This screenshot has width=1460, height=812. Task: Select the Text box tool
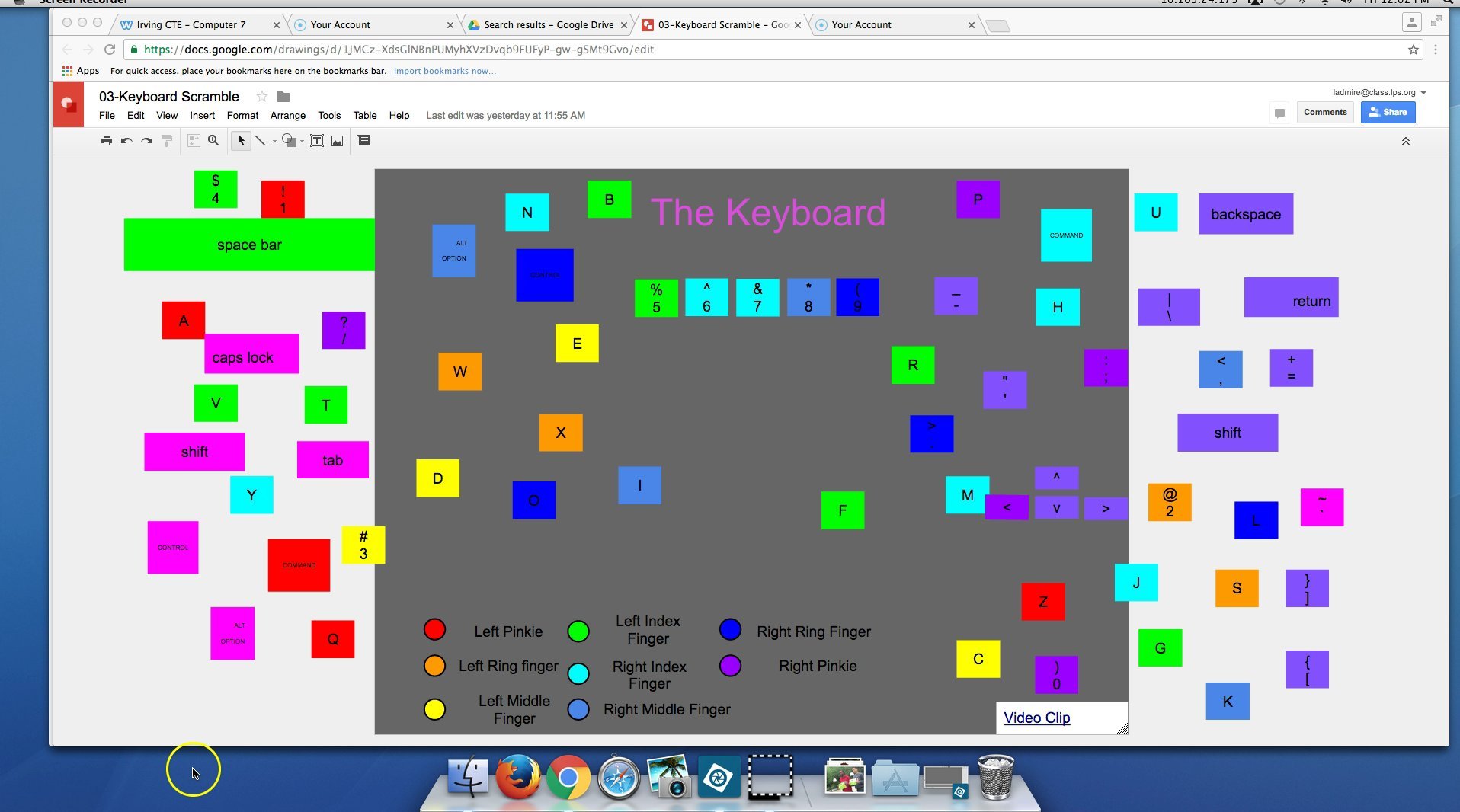tap(318, 141)
